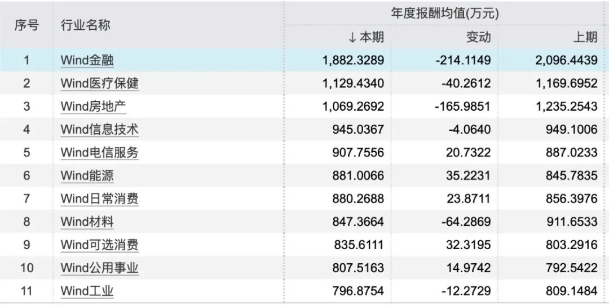
Task: Open the Wind工业 industry link
Action: pyautogui.click(x=87, y=291)
